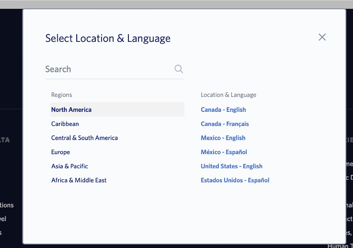The height and width of the screenshot is (248, 353).
Task: Click the search magnifier icon
Action: 179,69
